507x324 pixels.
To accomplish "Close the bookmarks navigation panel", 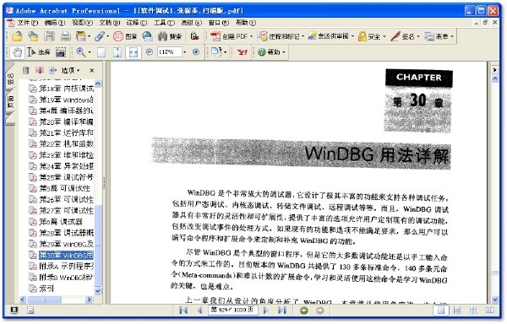I will 92,70.
